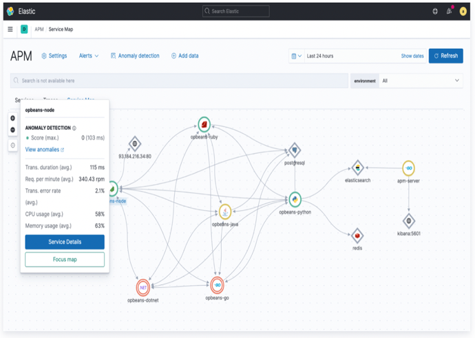Select the opbeans-go service node
Screen dimensions: 475x338
[x=218, y=284]
